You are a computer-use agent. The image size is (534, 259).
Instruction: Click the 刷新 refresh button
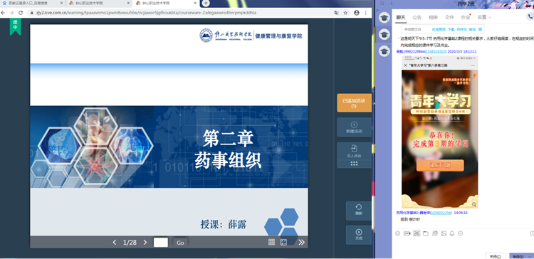(359, 211)
